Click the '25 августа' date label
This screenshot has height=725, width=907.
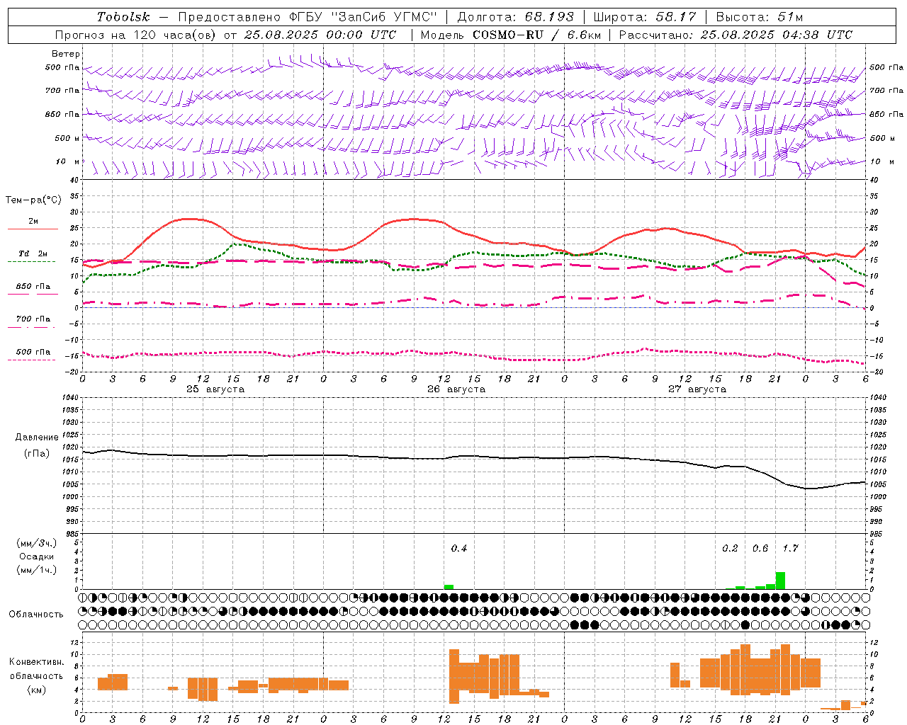coord(215,389)
